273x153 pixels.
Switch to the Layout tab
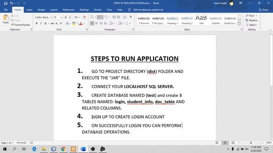tap(54, 10)
